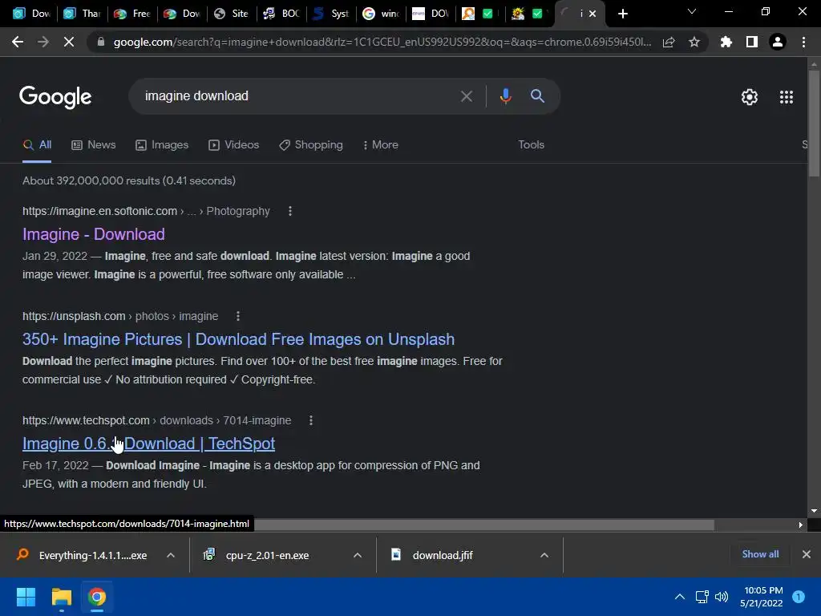Expand the More search filters menu

click(x=381, y=145)
